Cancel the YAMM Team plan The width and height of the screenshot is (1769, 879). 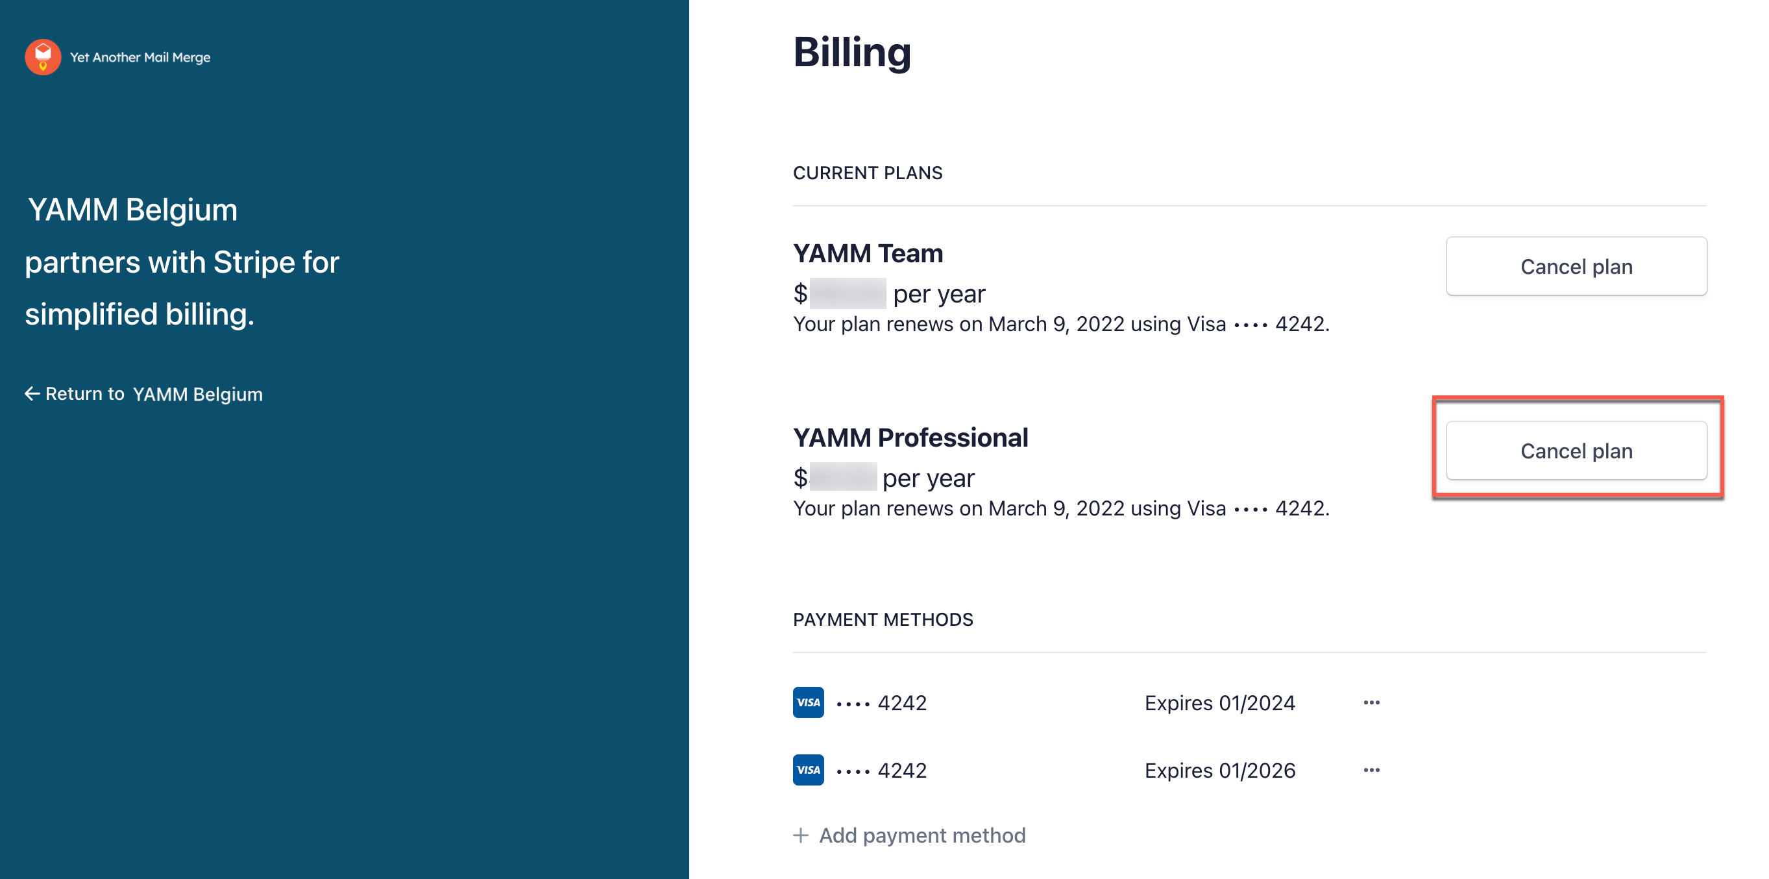click(1576, 267)
